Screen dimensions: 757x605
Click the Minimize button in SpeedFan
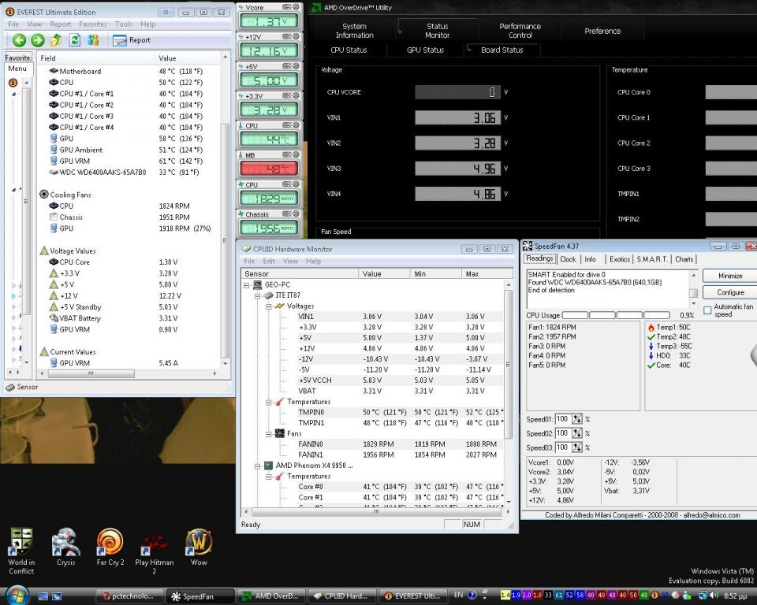pyautogui.click(x=730, y=276)
